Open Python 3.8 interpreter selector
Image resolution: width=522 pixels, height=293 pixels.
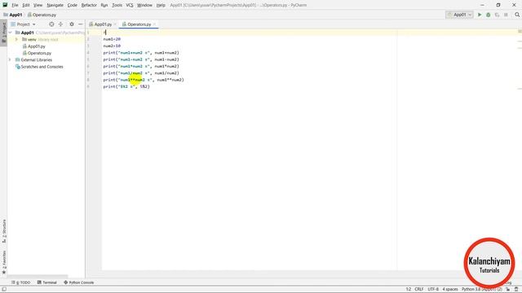[x=482, y=290]
